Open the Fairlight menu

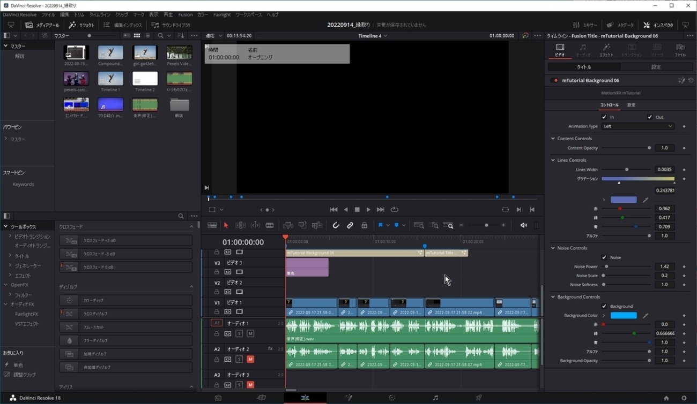(x=221, y=14)
